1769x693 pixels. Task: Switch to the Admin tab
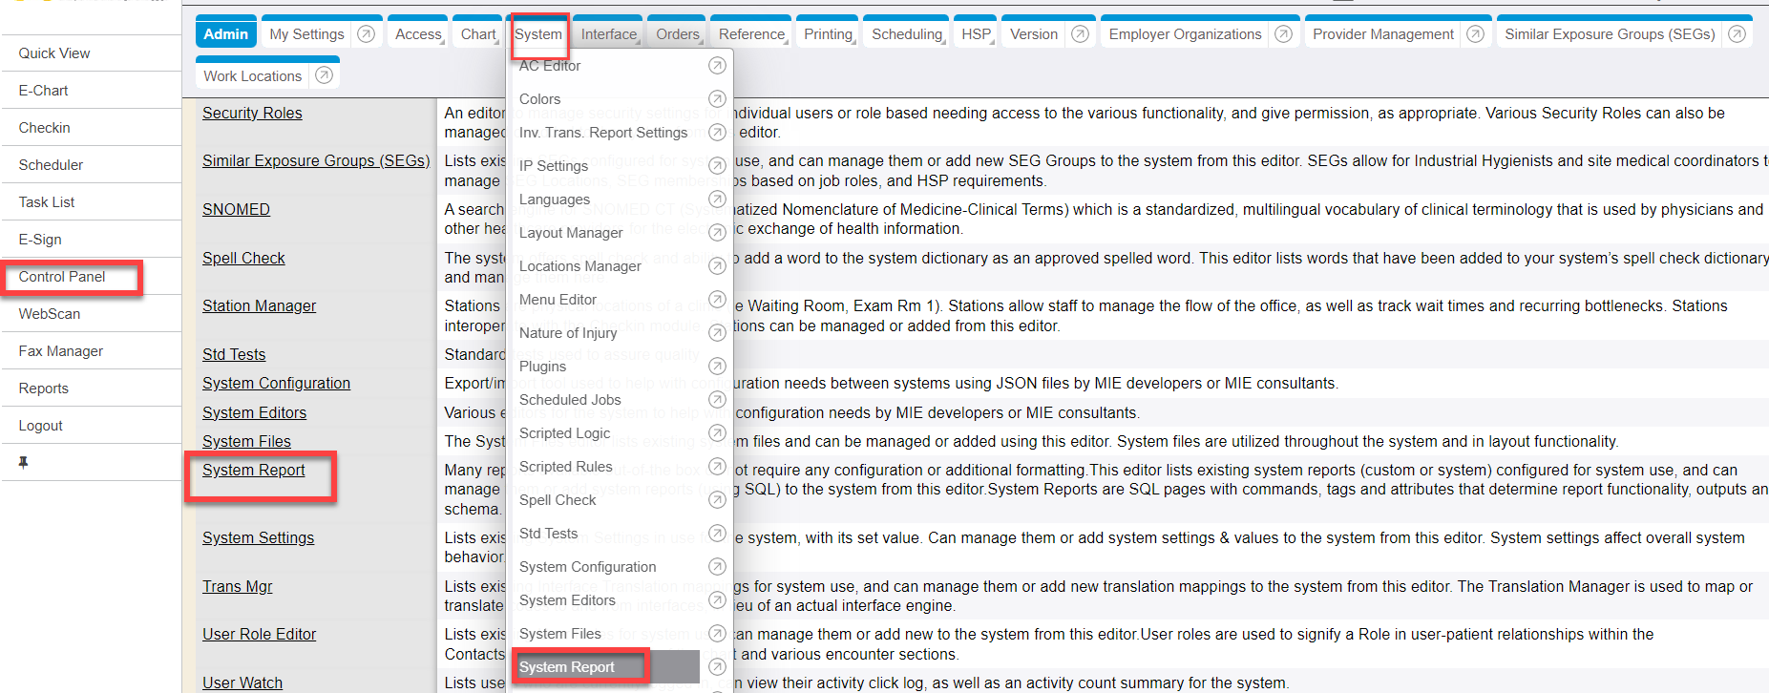click(226, 34)
